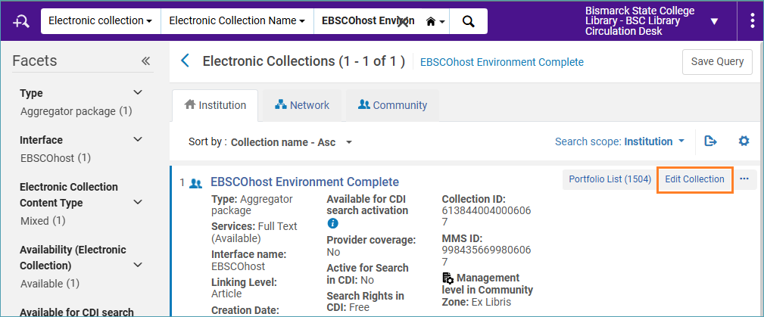Open Portfolio List (1504)
The image size is (764, 317).
tap(610, 179)
